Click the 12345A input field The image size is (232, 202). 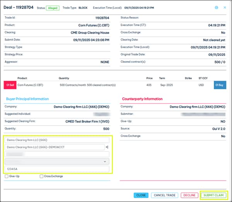point(57,169)
